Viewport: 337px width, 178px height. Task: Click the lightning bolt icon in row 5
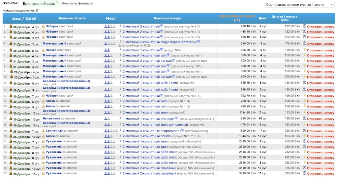[x=304, y=50]
